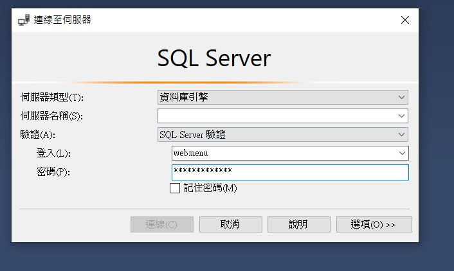Screen dimensions: 454x271
Task: Select the 資料庫引擎 server type combo box
Action: click(283, 97)
